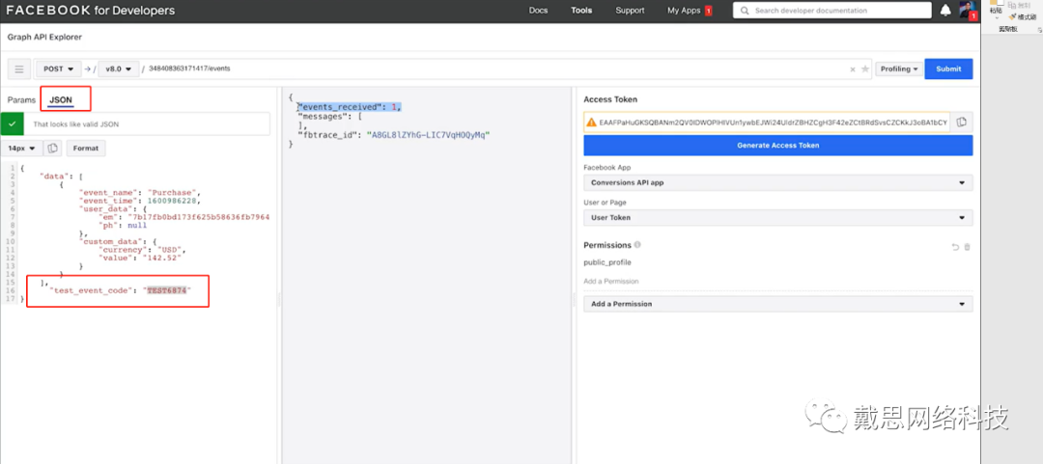Open the hamburger menu beside the POST selector

click(x=19, y=69)
